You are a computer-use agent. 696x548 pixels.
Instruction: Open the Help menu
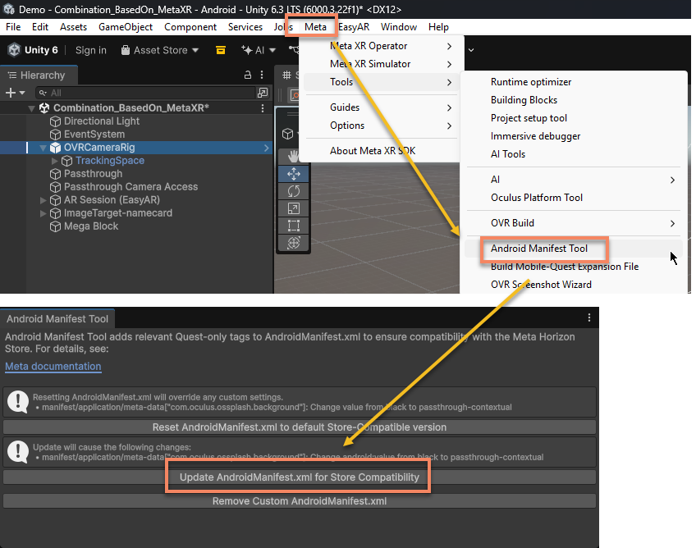click(x=438, y=27)
